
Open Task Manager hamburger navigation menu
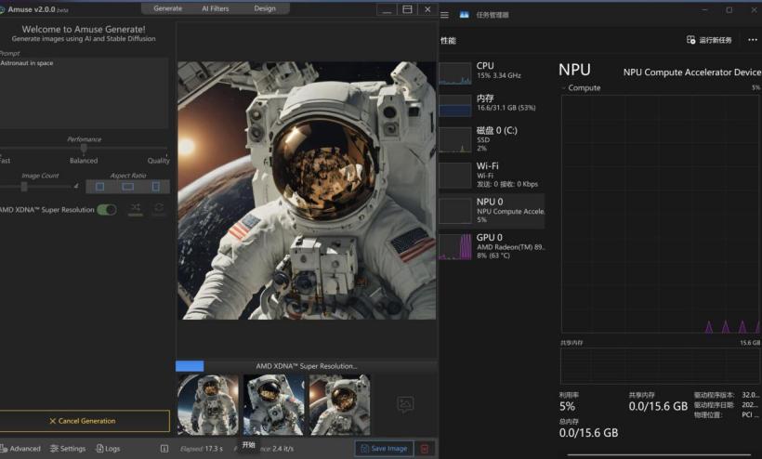click(444, 15)
